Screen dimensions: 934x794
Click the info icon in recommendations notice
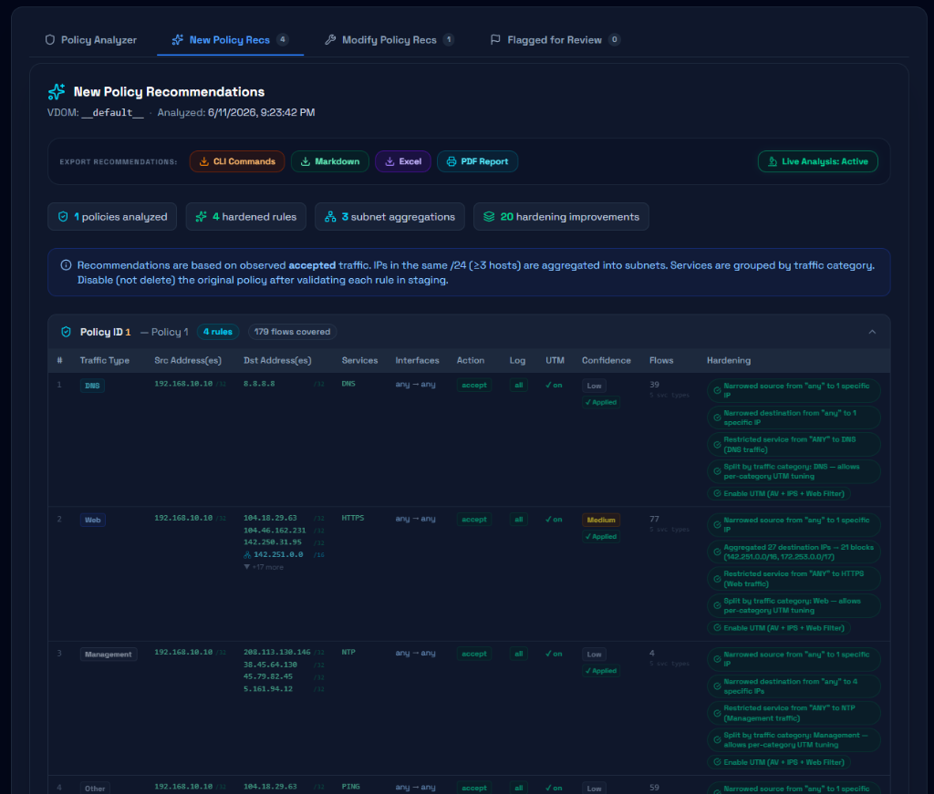tap(66, 265)
